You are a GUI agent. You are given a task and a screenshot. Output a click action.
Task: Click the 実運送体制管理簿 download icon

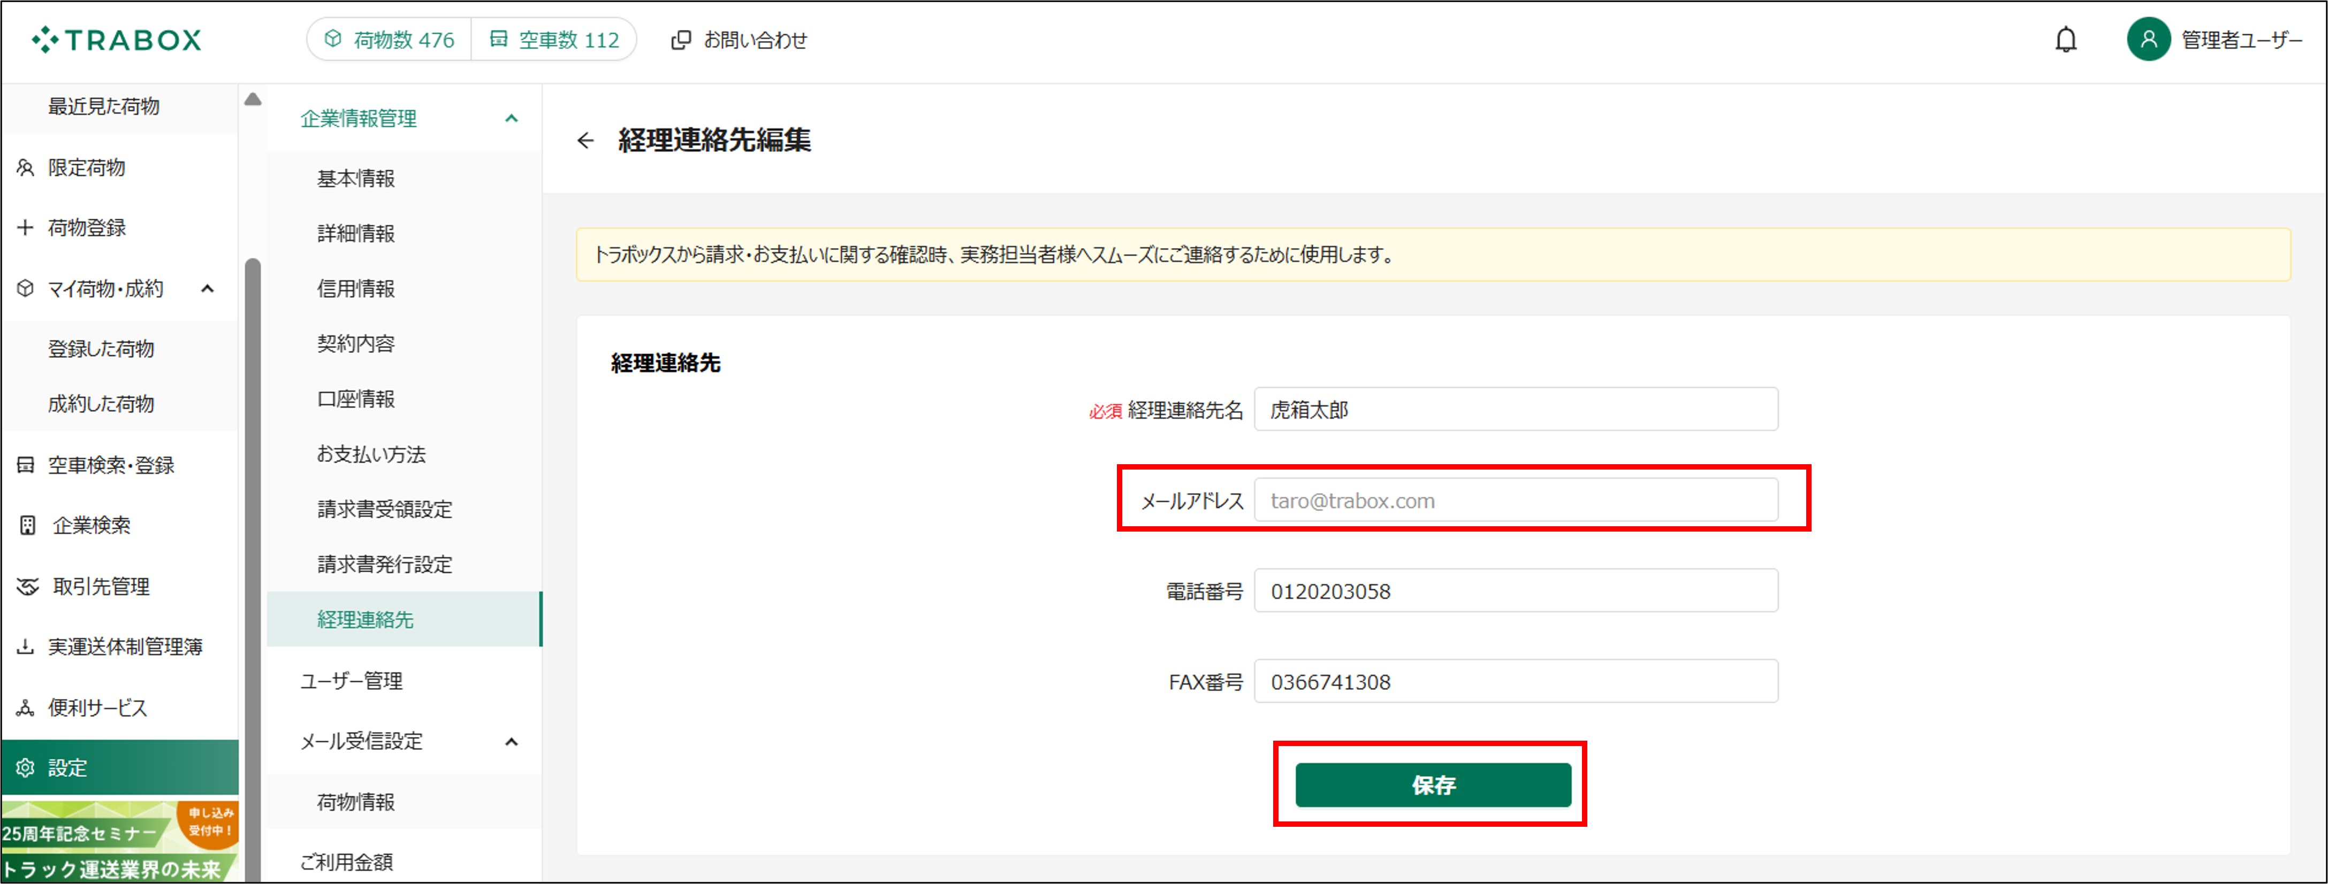pyautogui.click(x=25, y=647)
